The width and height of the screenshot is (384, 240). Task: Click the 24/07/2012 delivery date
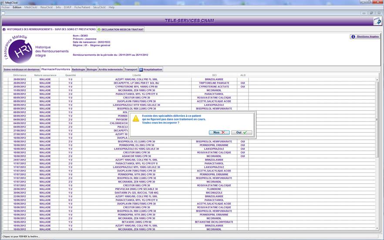coord(20,160)
